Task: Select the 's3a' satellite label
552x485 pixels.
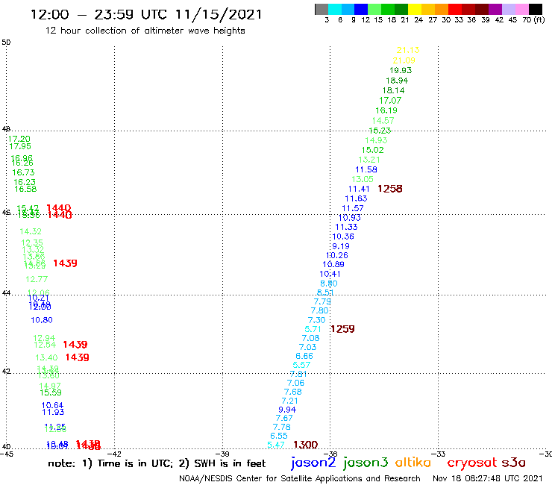Action: point(513,463)
